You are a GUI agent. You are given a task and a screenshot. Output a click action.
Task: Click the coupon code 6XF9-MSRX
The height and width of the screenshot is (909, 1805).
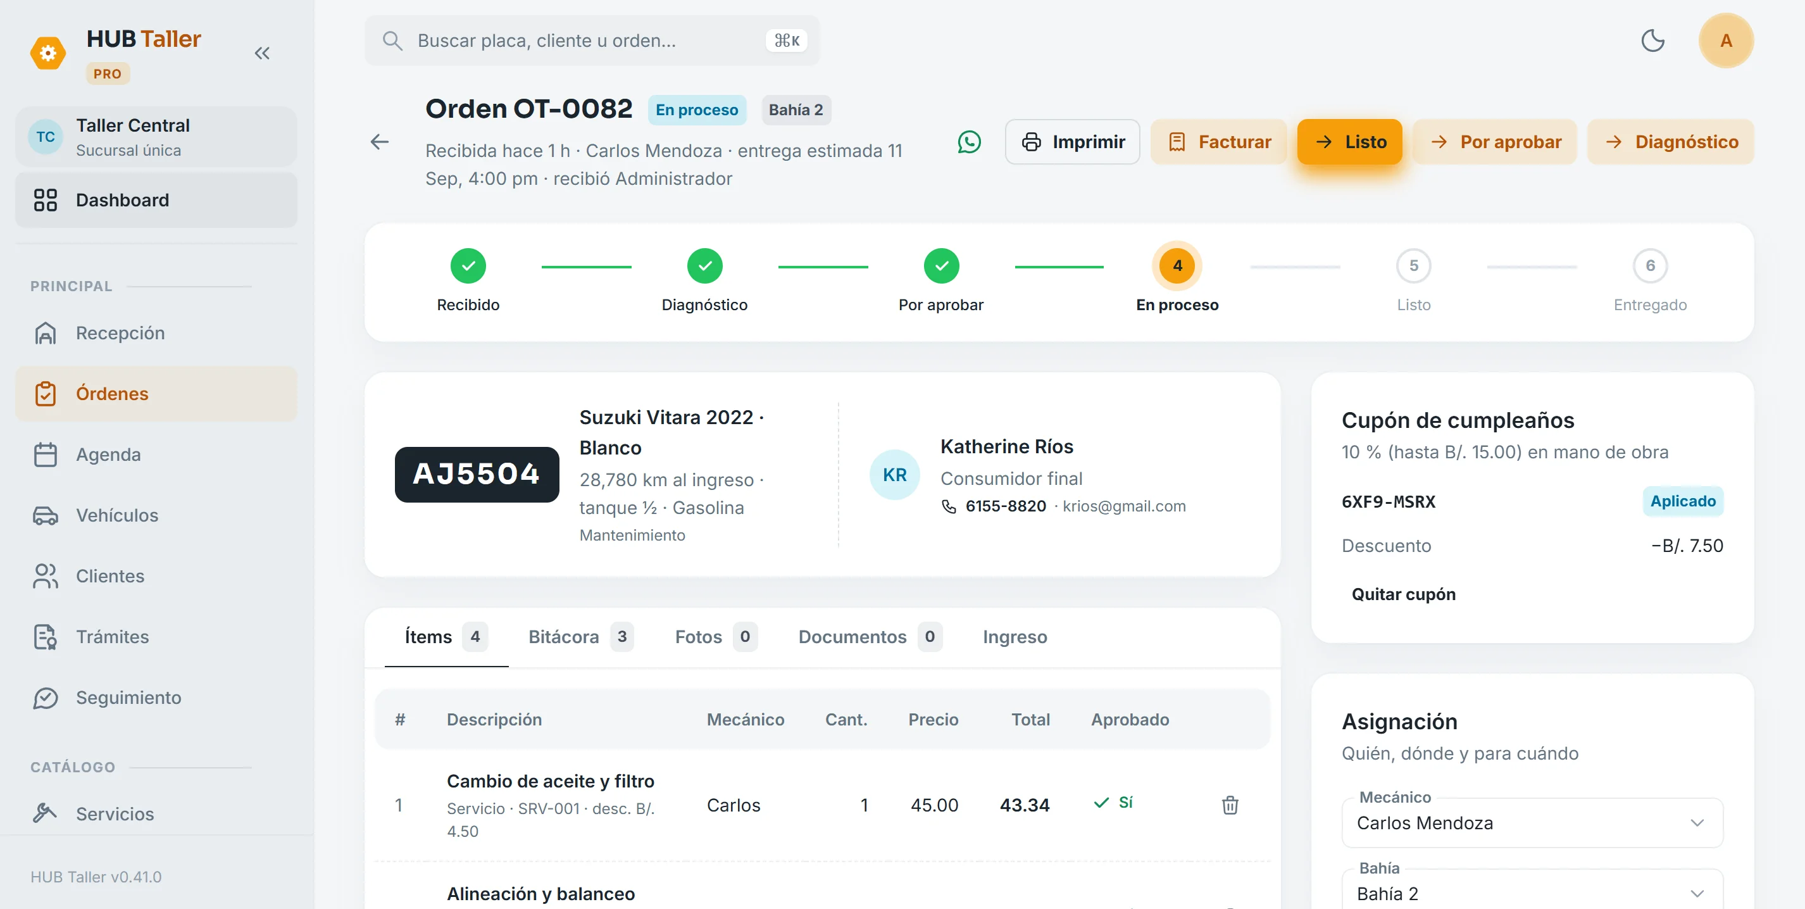pyautogui.click(x=1388, y=502)
